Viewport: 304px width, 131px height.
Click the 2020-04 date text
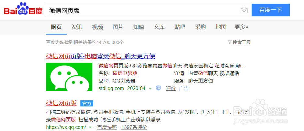(x=136, y=89)
